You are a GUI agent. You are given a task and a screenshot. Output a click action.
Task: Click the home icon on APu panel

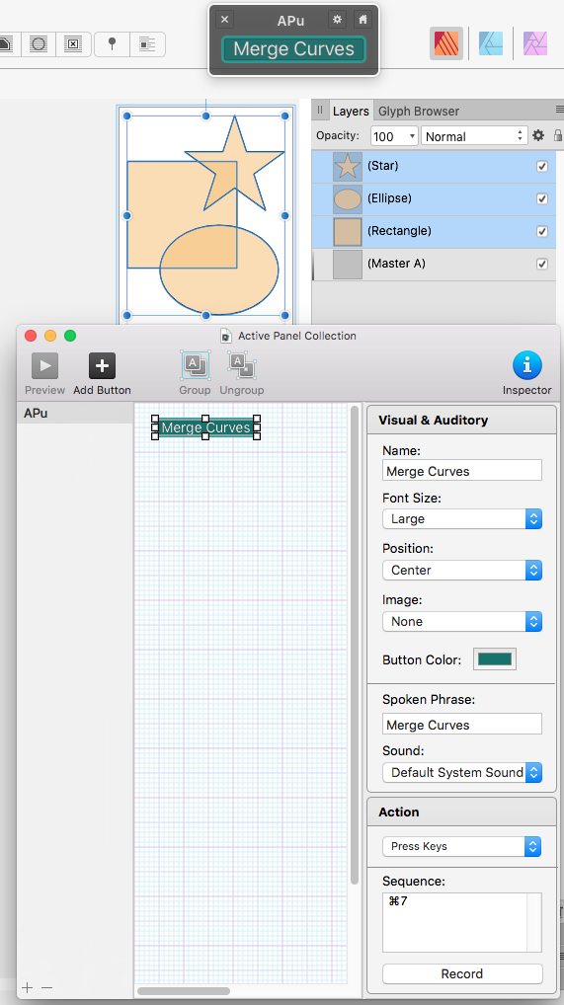pyautogui.click(x=363, y=19)
